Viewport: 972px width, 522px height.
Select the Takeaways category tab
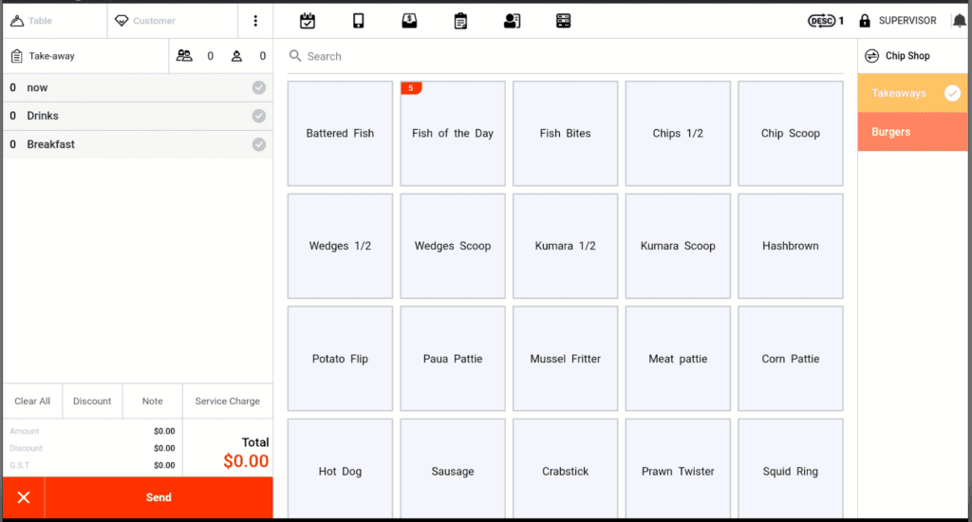(912, 93)
